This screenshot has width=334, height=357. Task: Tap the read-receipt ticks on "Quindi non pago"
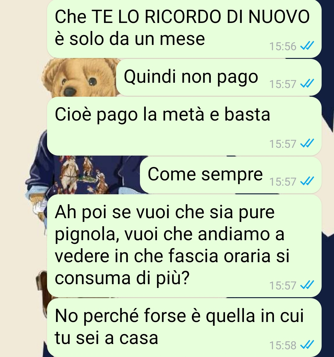click(x=307, y=83)
